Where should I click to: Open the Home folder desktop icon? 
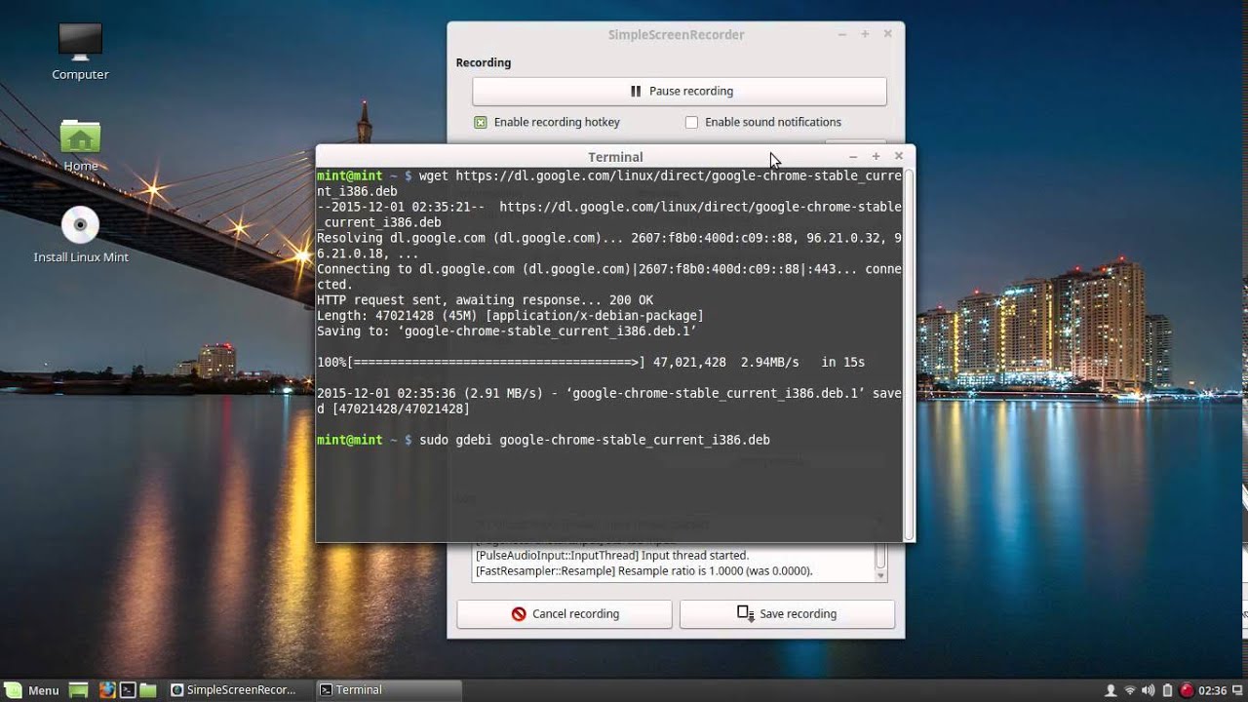click(80, 145)
